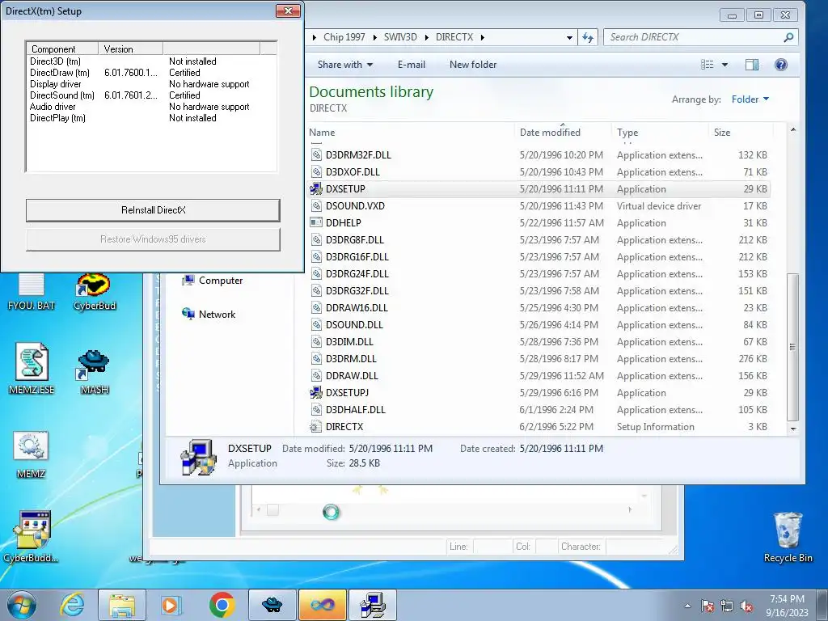Show hidden tray icons arrow

pyautogui.click(x=687, y=606)
